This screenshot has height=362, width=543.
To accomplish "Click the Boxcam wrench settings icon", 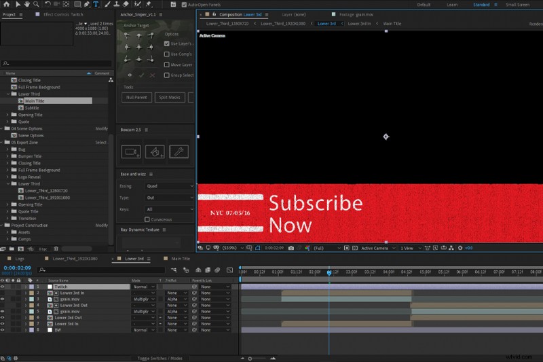I will [179, 151].
